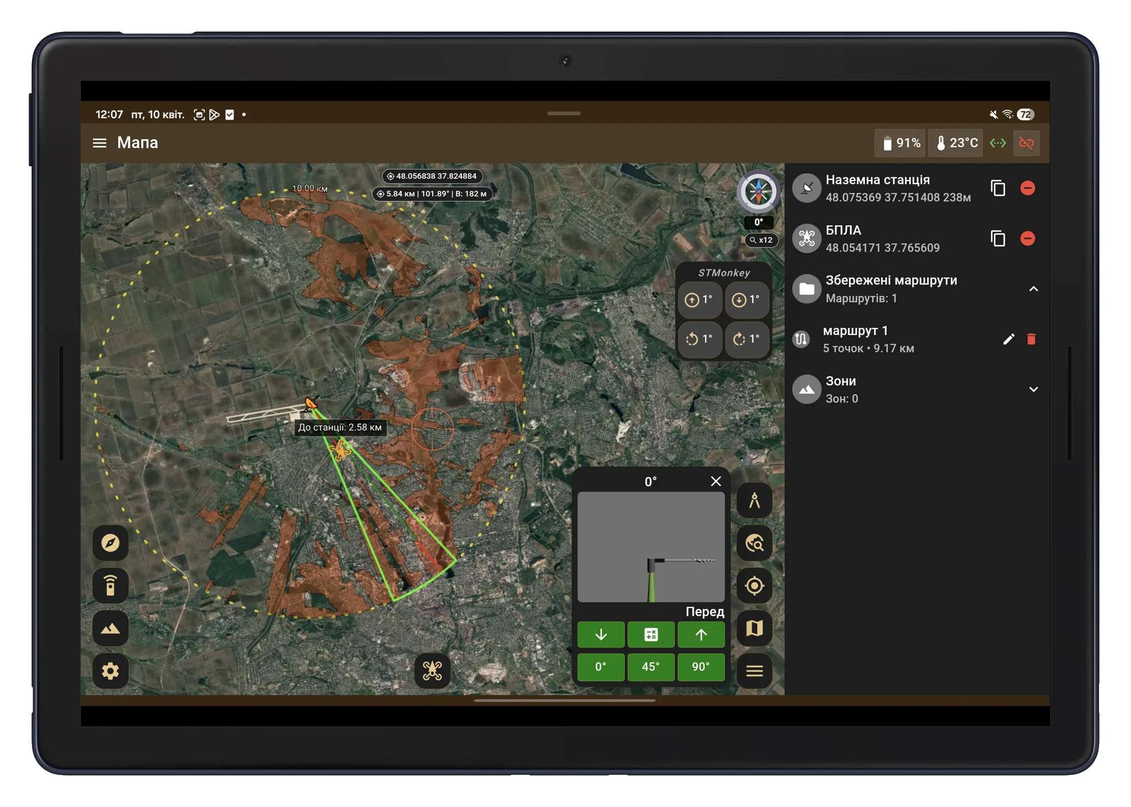The width and height of the screenshot is (1131, 807).
Task: Toggle the red broken link connection button
Action: (1026, 143)
